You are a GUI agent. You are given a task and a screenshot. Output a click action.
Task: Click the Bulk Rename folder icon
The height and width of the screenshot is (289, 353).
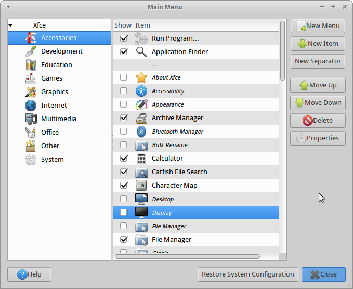click(141, 145)
